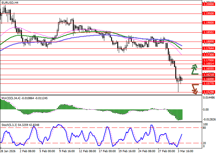
Task: Click the 1.1577 support level label
Action: click(209, 83)
